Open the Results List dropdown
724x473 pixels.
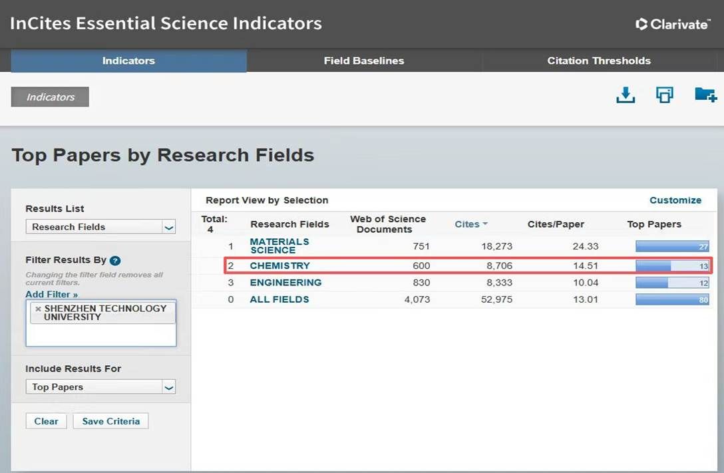[169, 227]
